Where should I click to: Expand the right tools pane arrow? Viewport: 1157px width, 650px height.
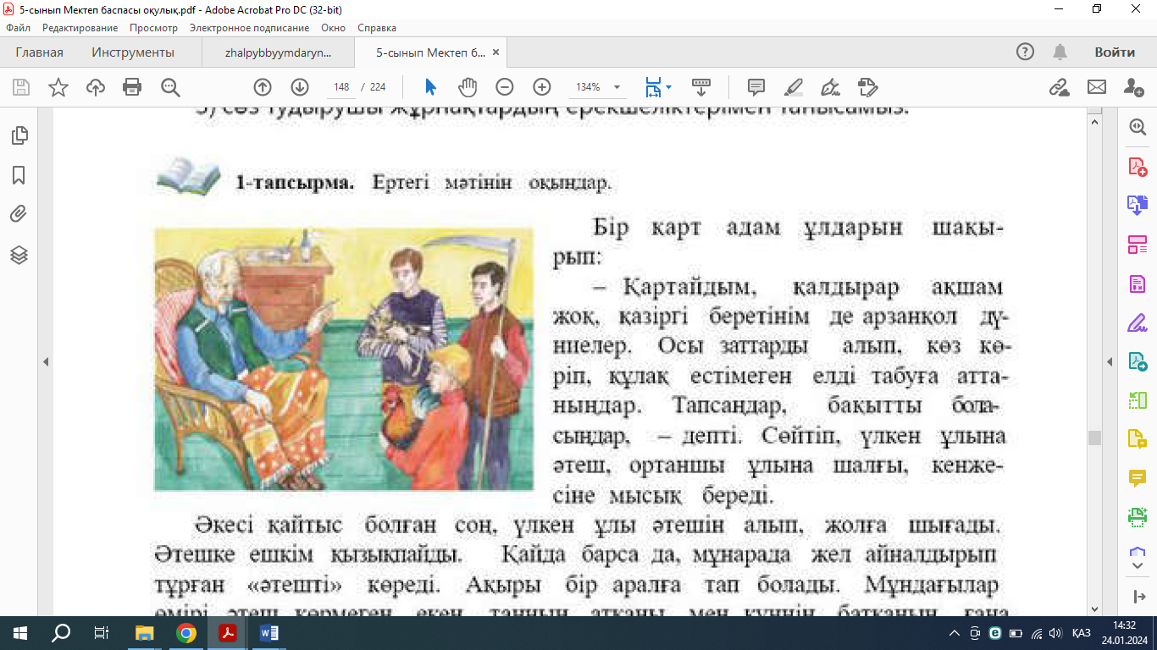(1110, 361)
